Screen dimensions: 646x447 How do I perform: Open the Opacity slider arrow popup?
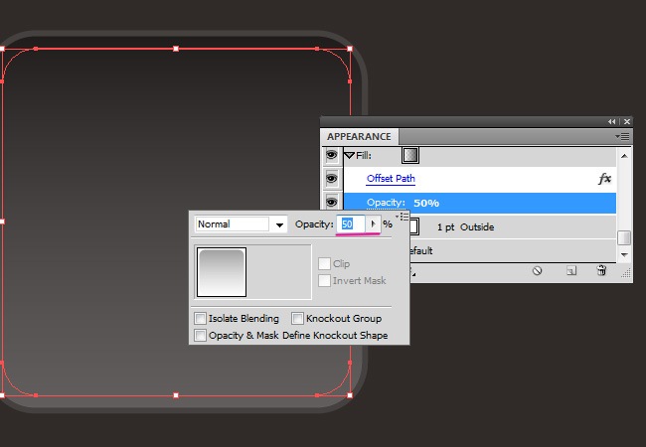coord(374,224)
